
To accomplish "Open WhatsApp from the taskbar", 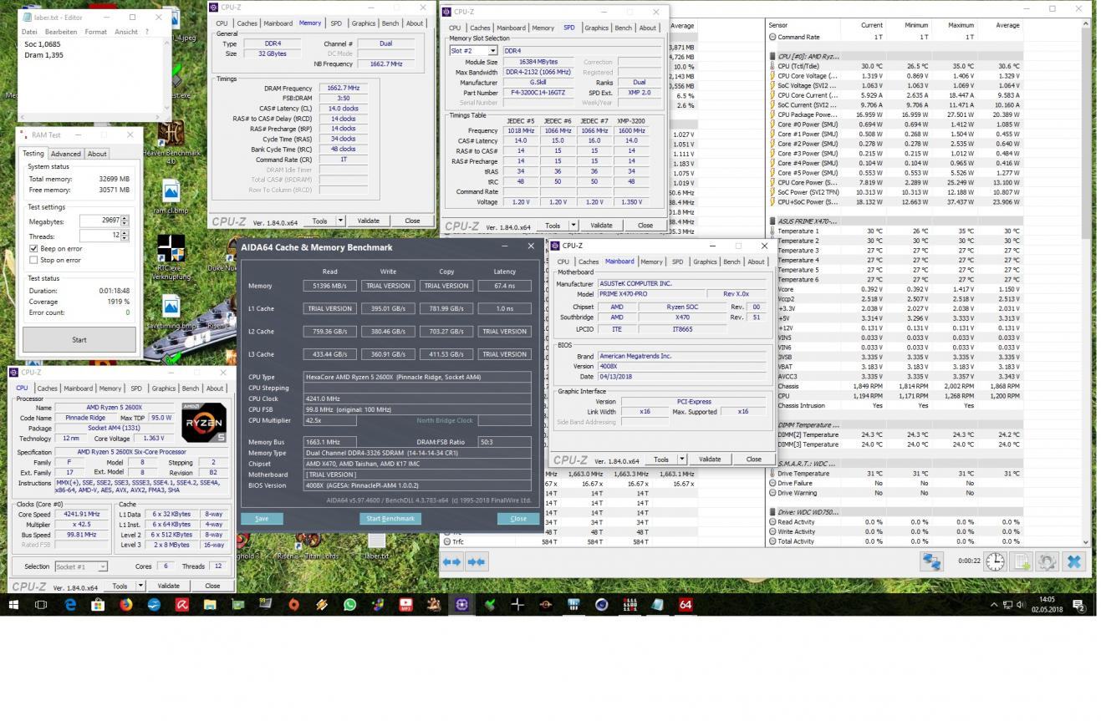I will 349,604.
